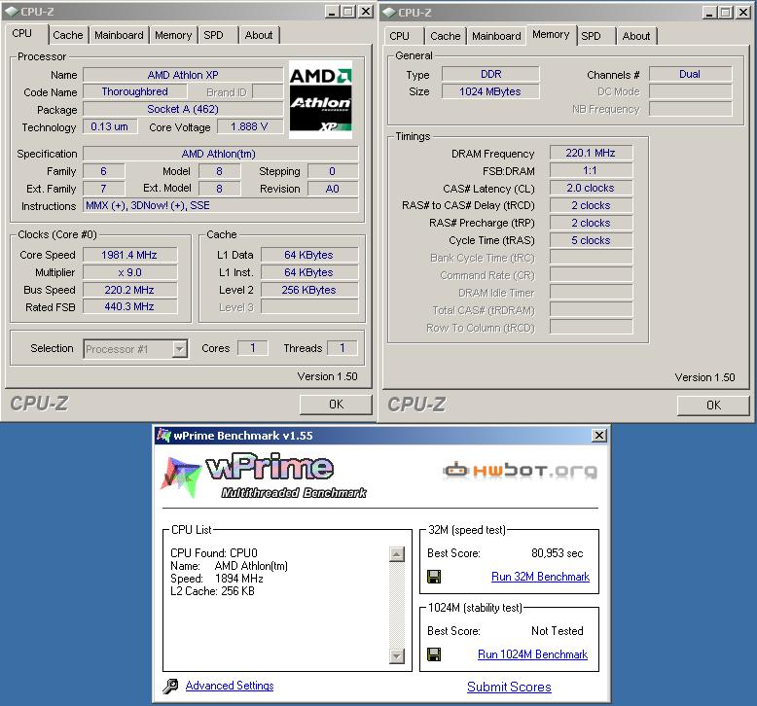Screen dimensions: 757x706
Task: Close the wPrime Benchmark window
Action: point(599,436)
